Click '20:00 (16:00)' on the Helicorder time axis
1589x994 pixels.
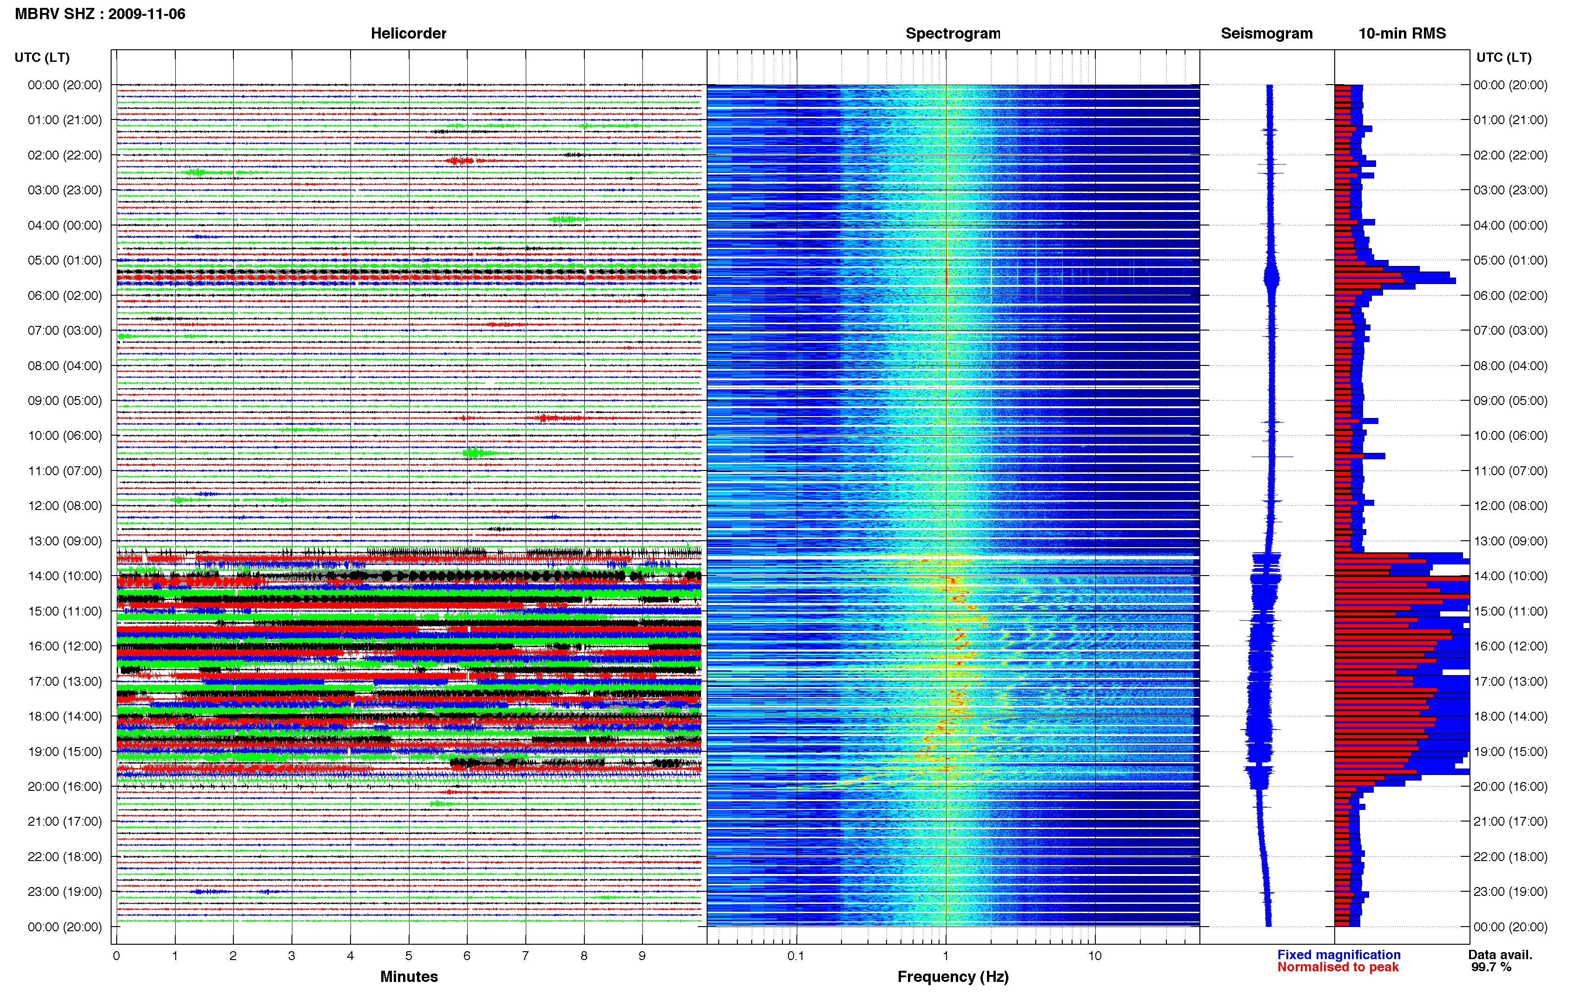pos(65,786)
